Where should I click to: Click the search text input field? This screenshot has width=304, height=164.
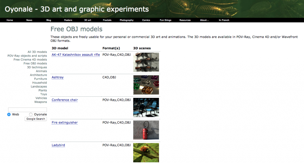point(27,110)
